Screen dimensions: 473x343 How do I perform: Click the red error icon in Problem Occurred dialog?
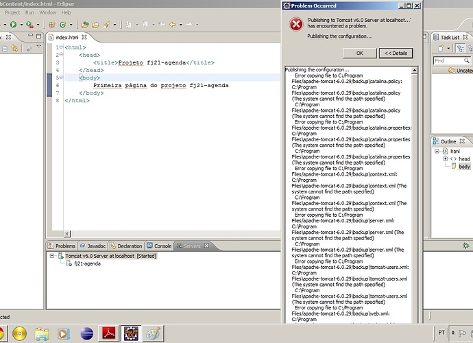point(296,24)
